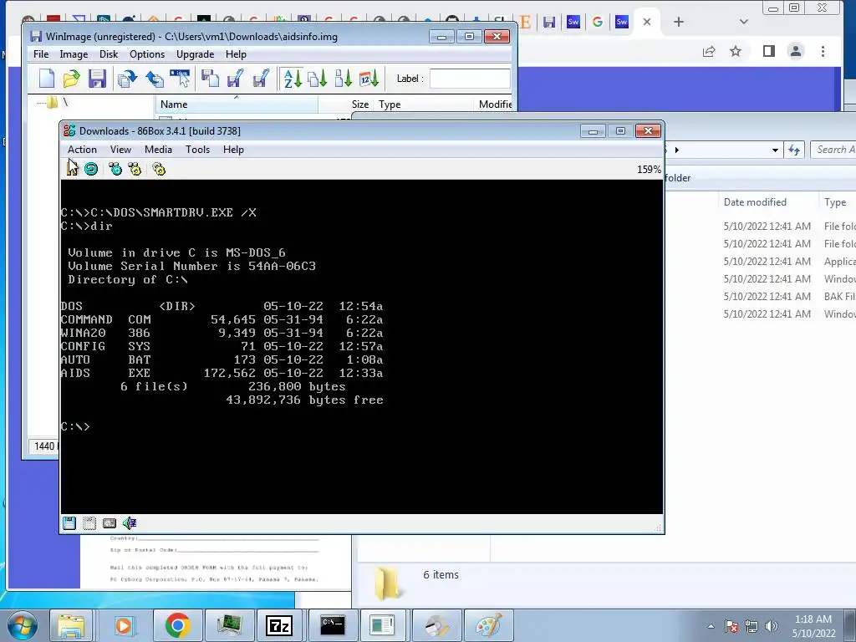Click the 86Box Ctrl+Alt+Del icon

[x=115, y=169]
